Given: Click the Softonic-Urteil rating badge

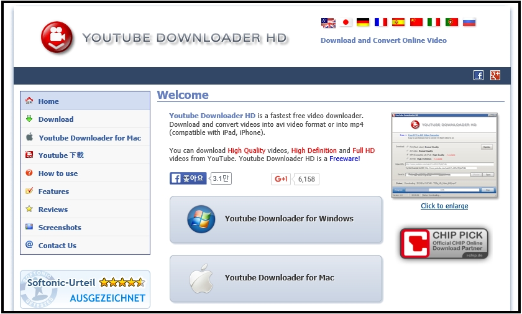Looking at the screenshot, I should coord(85,289).
